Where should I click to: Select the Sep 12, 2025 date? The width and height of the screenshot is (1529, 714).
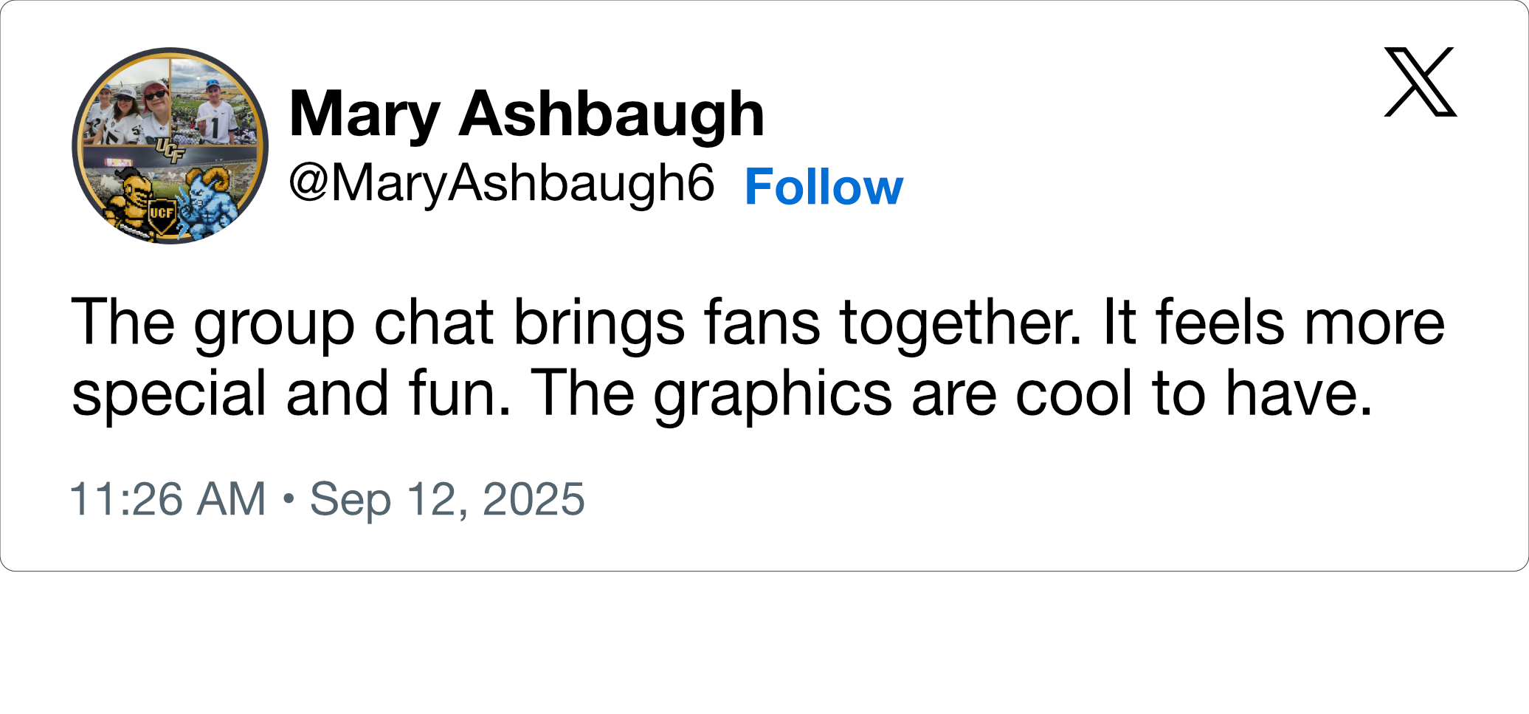447,499
